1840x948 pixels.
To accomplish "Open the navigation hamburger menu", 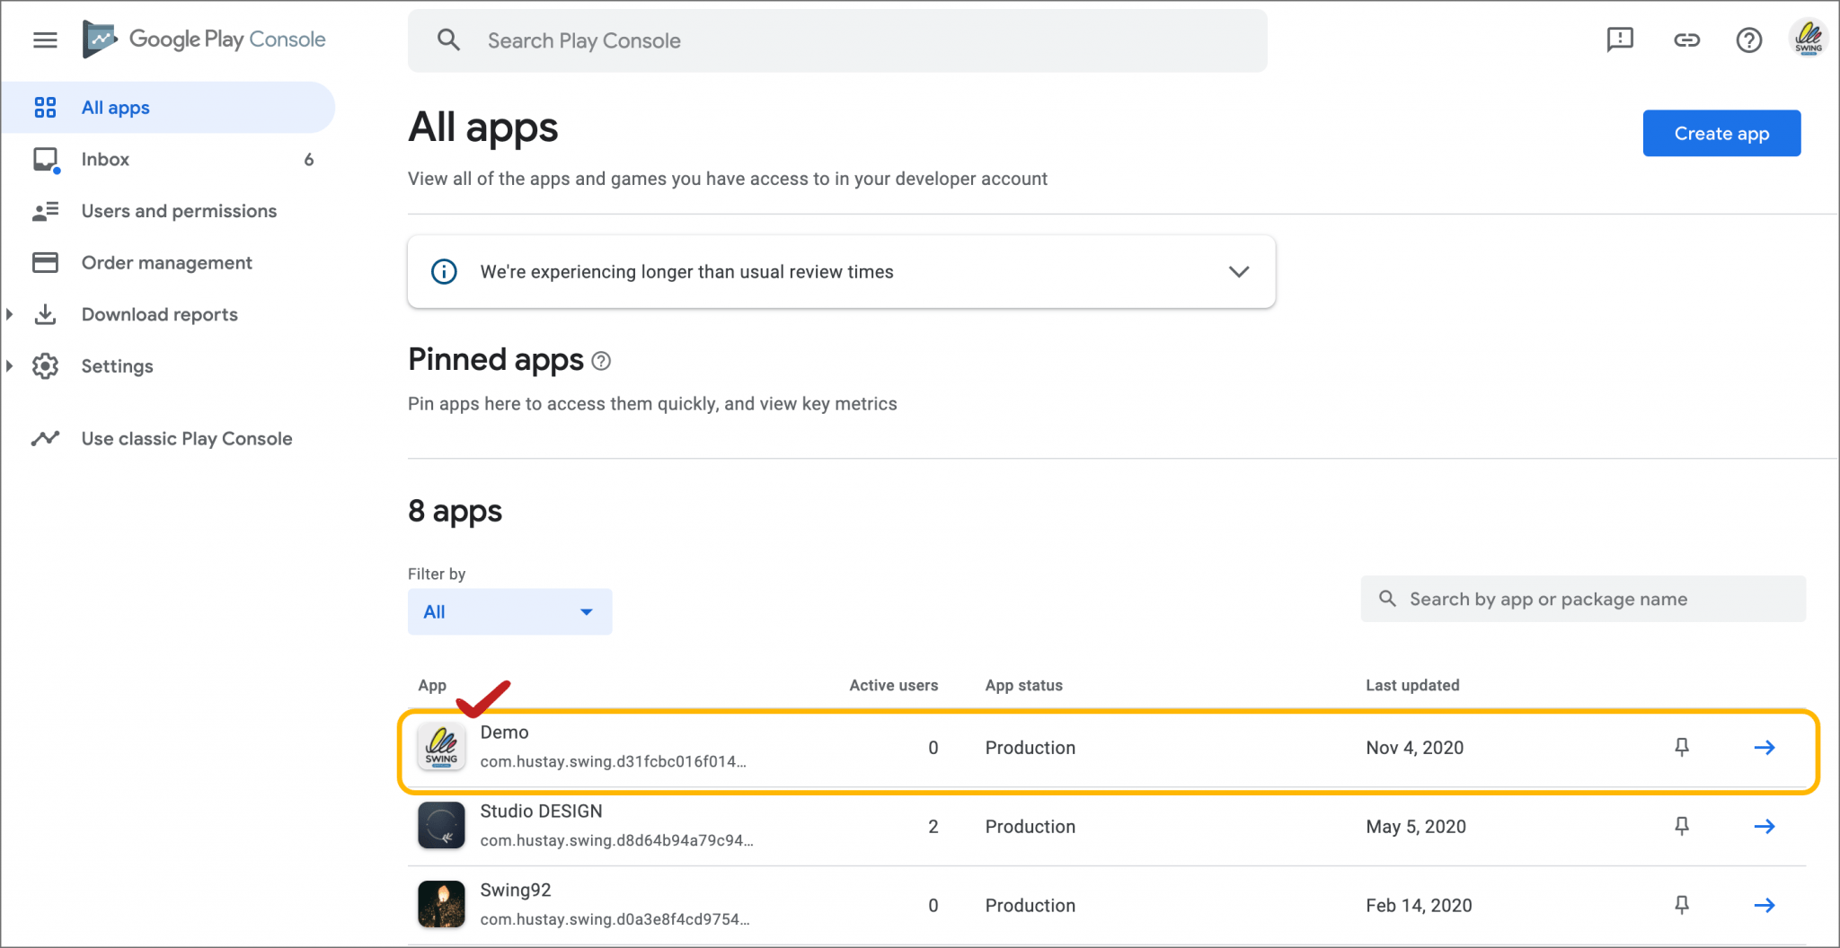I will pyautogui.click(x=44, y=39).
